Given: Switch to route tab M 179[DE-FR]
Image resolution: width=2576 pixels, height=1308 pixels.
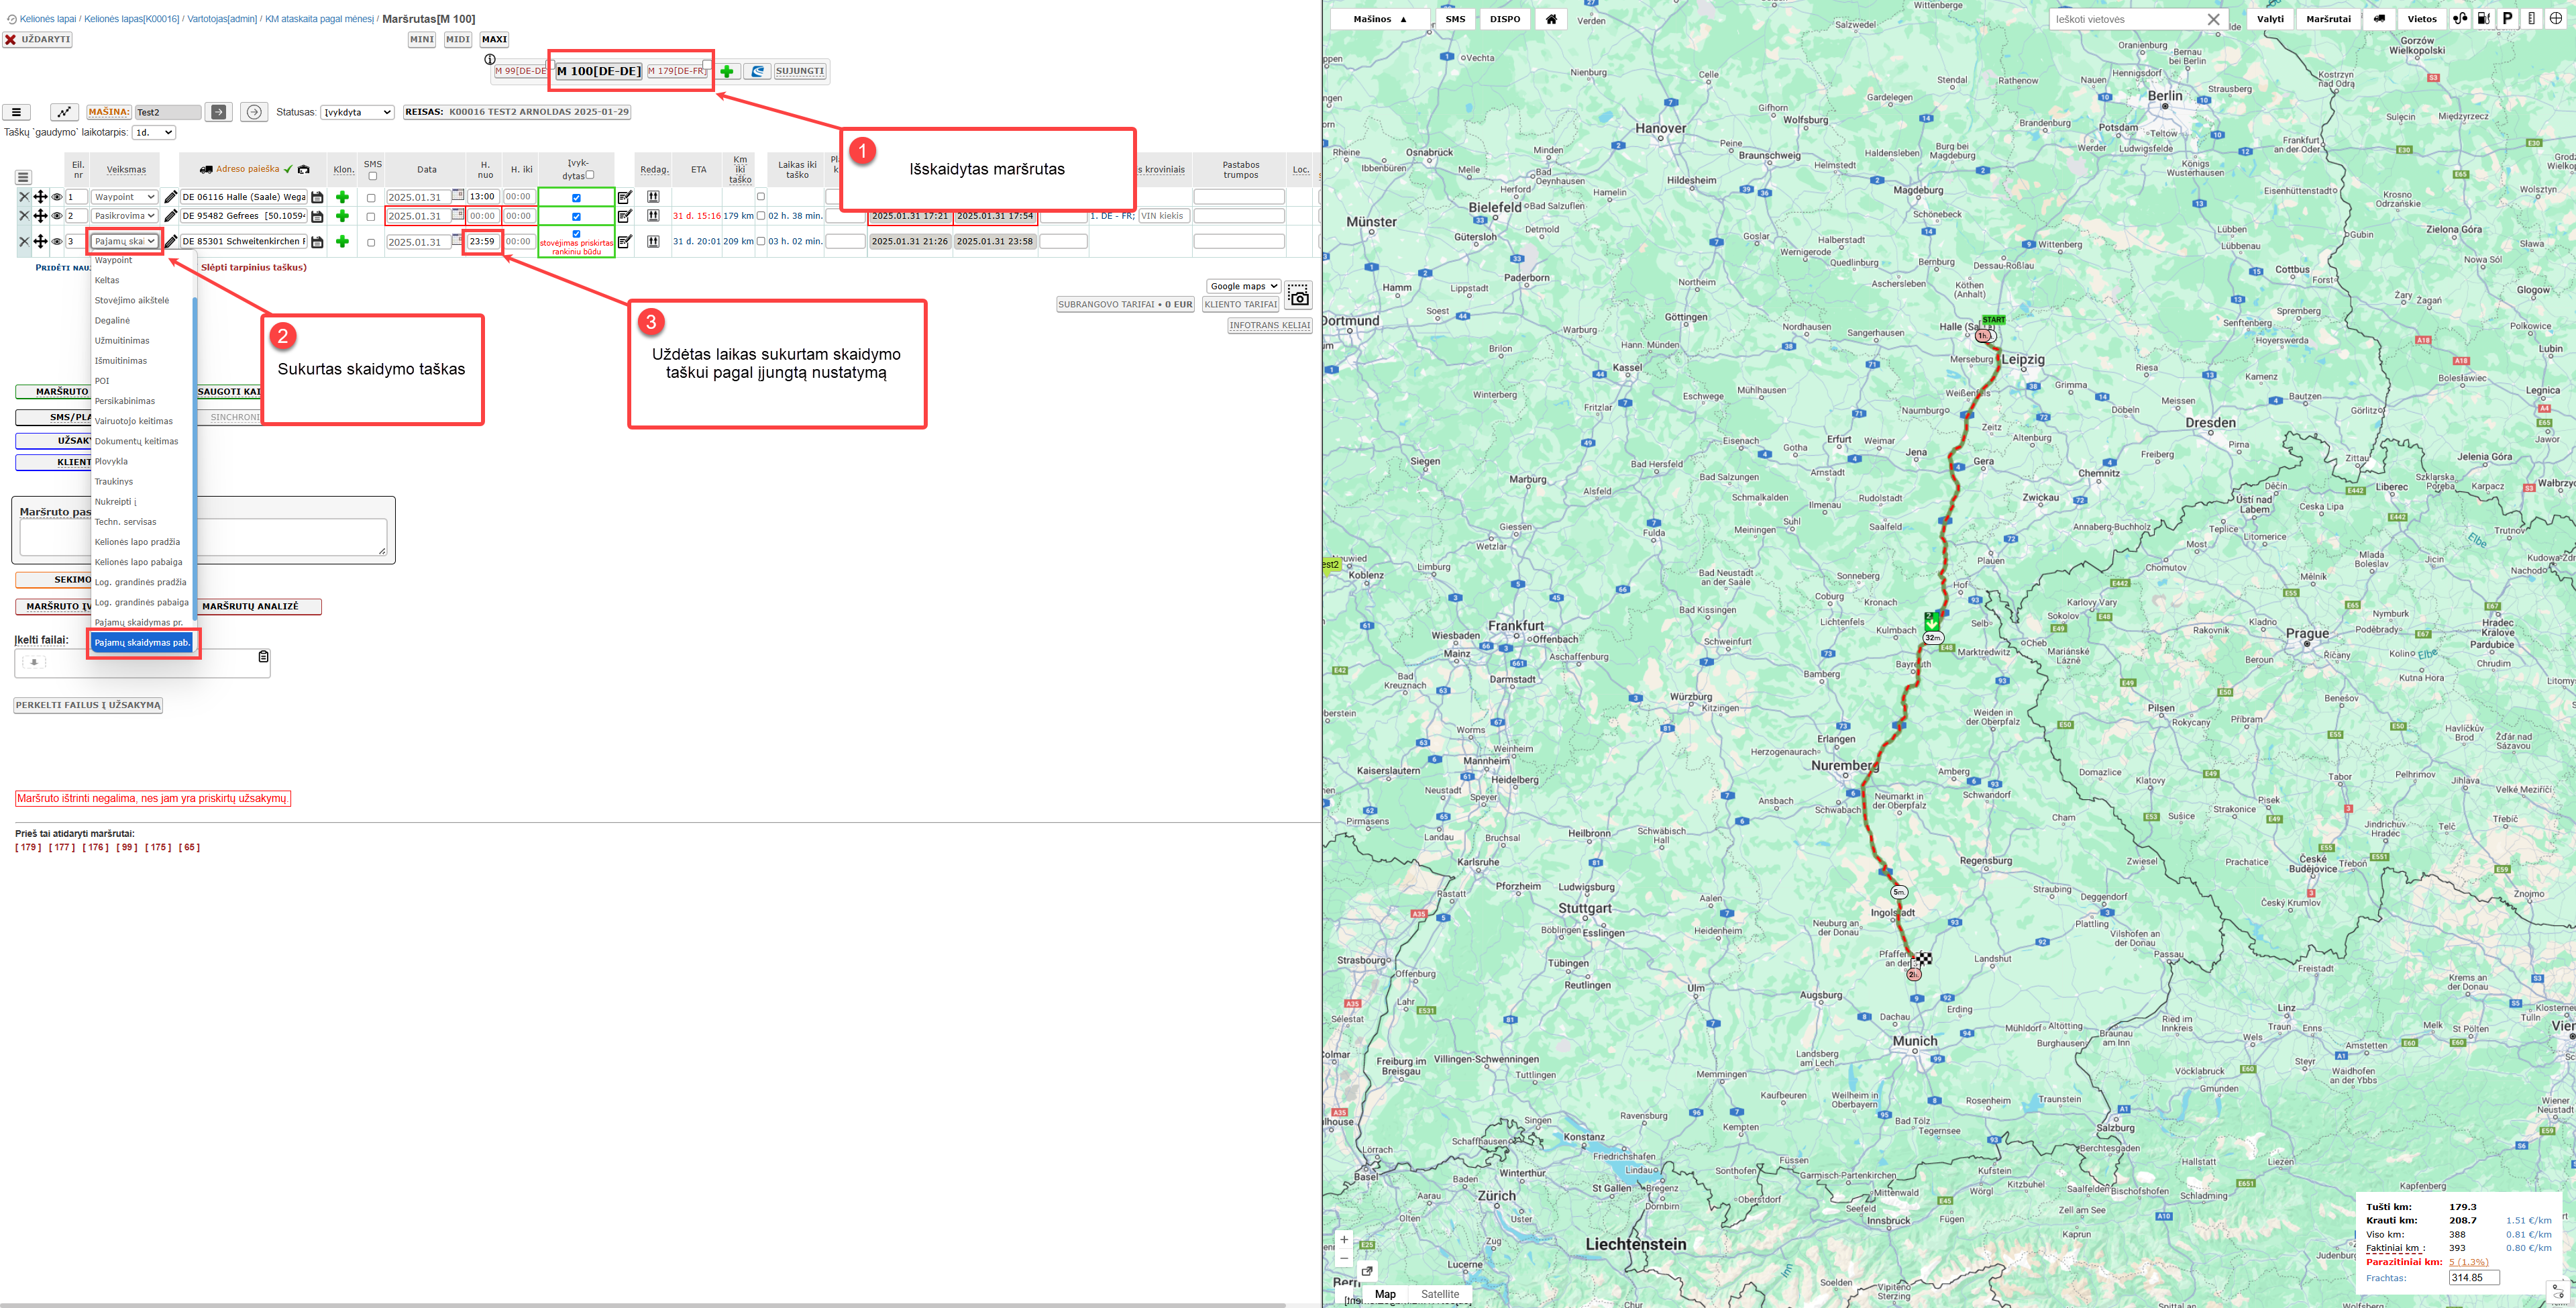Looking at the screenshot, I should (x=677, y=71).
